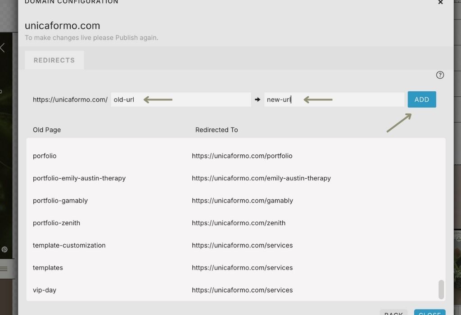This screenshot has height=315, width=461.
Task: Click the services link beside templates
Action: tap(242, 267)
